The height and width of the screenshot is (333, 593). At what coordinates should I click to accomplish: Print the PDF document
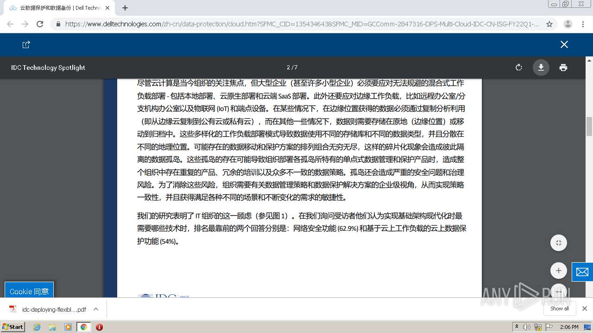click(563, 68)
